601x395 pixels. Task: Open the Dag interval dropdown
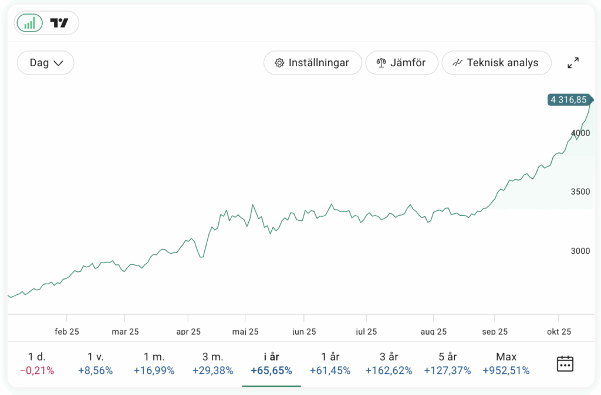(46, 63)
